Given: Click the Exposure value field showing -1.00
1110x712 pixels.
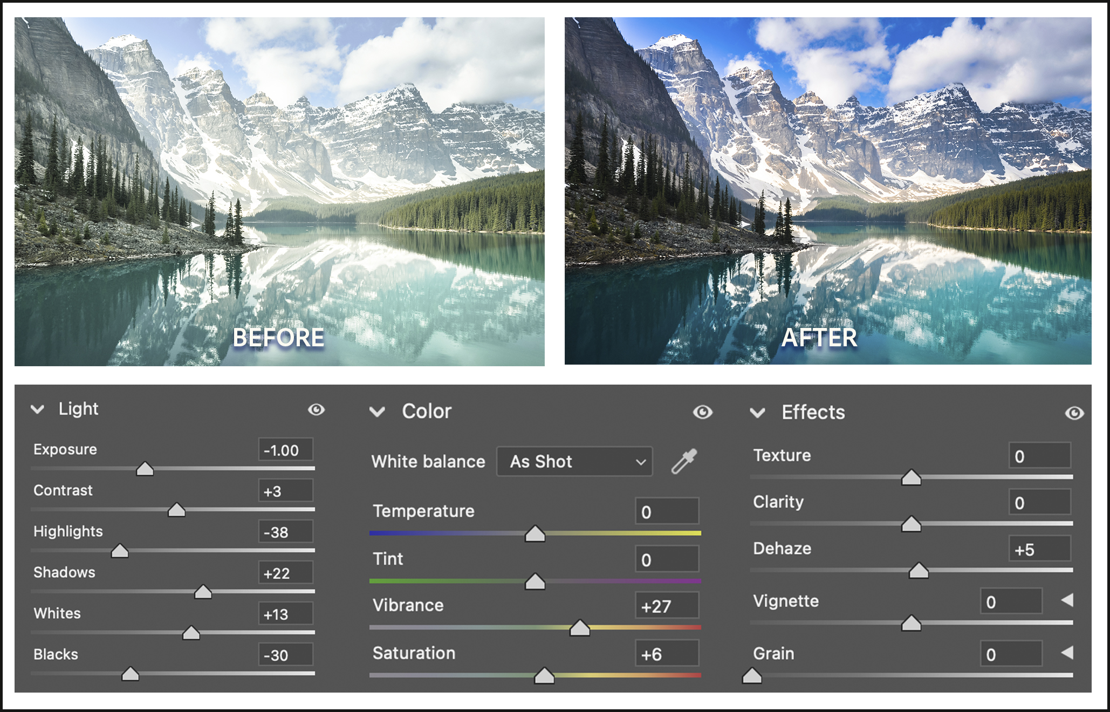Looking at the screenshot, I should tap(285, 449).
